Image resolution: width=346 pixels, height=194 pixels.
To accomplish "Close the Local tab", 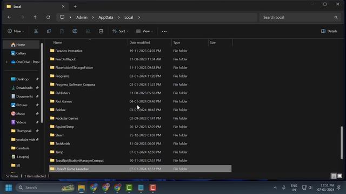I will click(63, 6).
